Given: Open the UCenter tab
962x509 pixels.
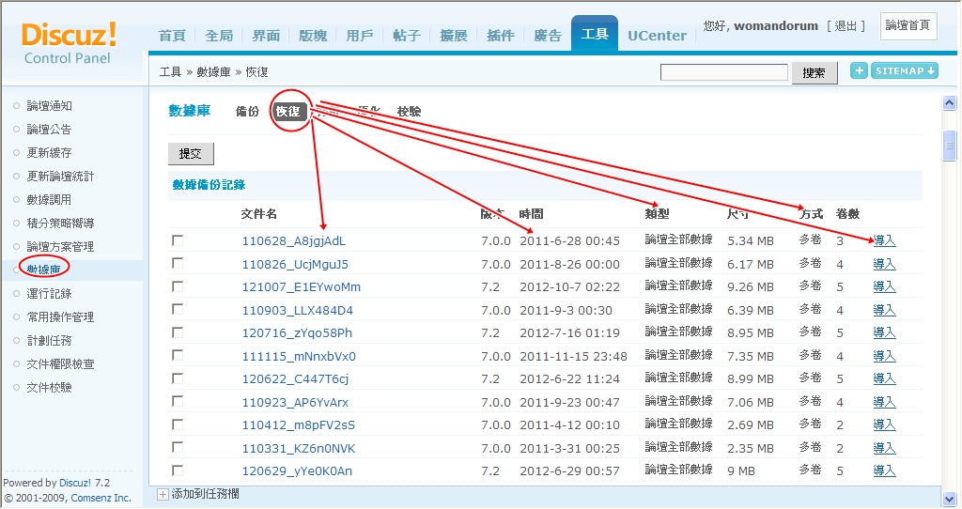Looking at the screenshot, I should click(657, 36).
